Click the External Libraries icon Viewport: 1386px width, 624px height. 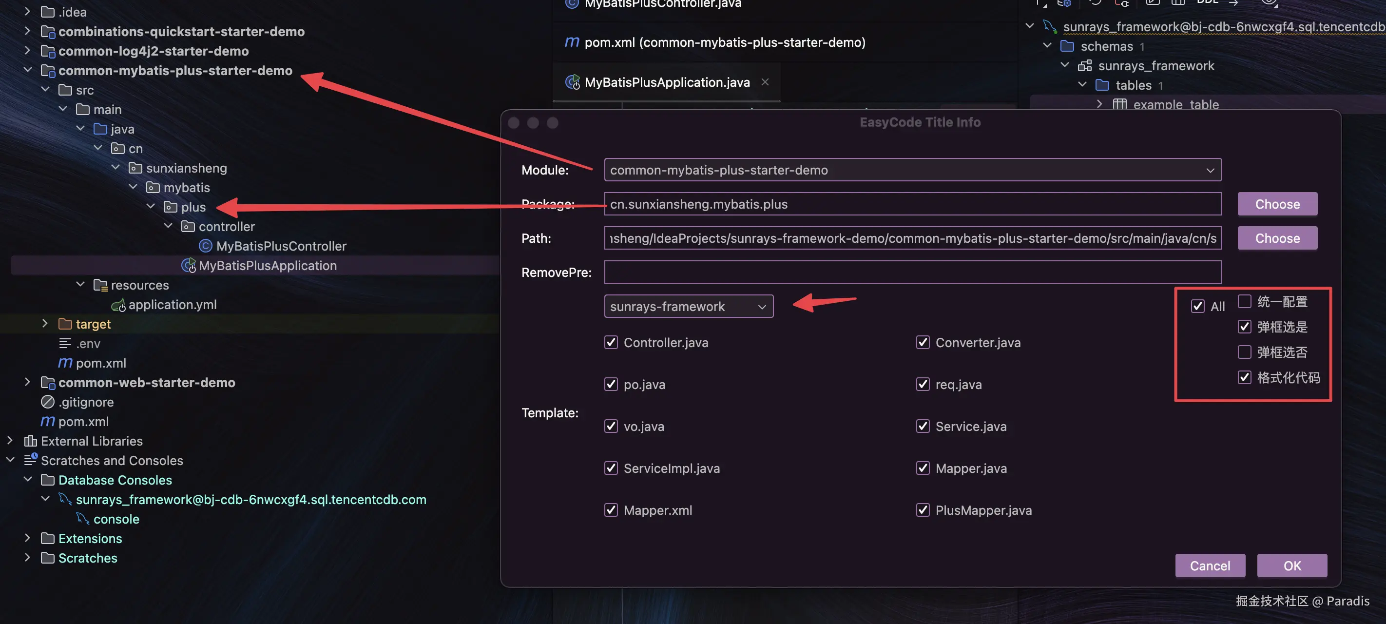30,441
